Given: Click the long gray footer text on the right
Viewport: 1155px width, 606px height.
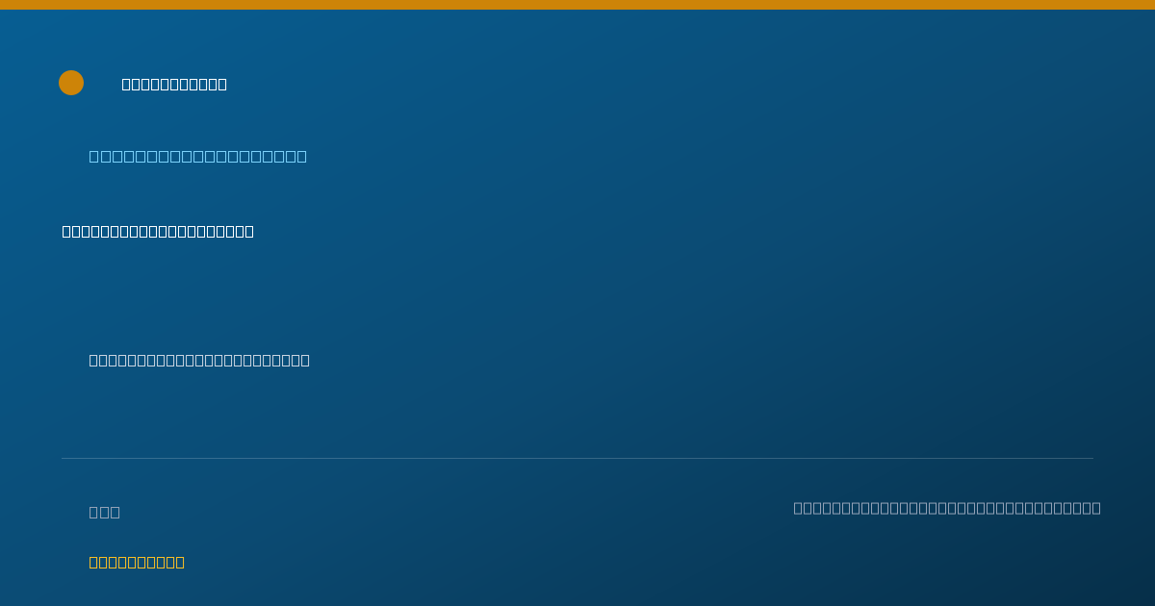Looking at the screenshot, I should click(x=947, y=508).
